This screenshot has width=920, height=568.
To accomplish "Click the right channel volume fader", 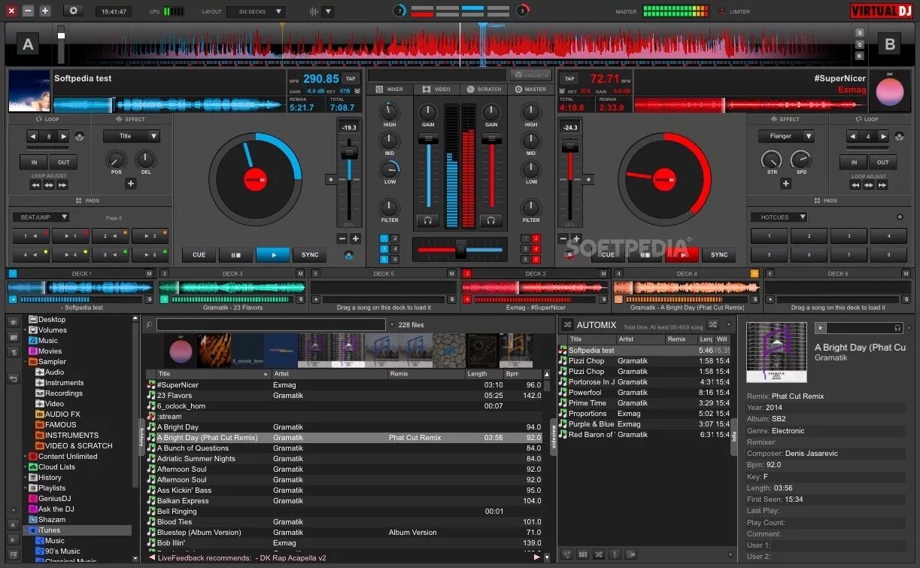I will (x=491, y=139).
